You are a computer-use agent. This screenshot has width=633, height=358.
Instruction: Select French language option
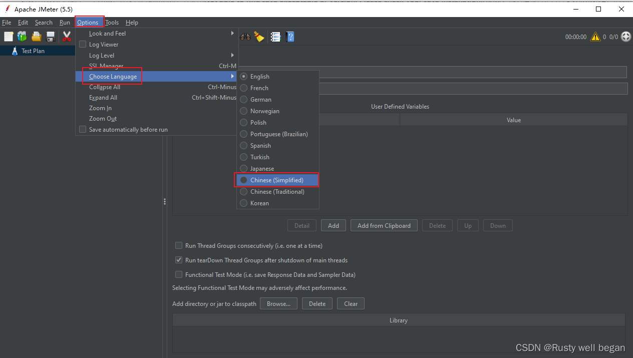coord(278,88)
